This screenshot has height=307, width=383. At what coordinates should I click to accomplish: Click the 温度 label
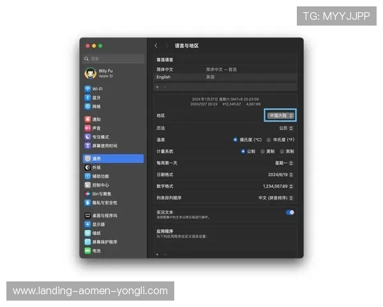click(161, 140)
